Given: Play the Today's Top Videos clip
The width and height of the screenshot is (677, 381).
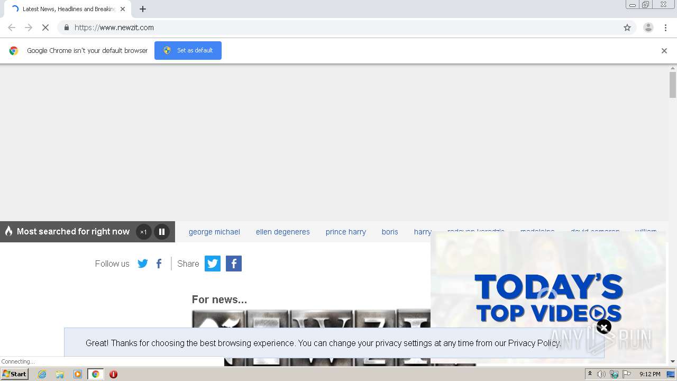Looking at the screenshot, I should coord(597,313).
